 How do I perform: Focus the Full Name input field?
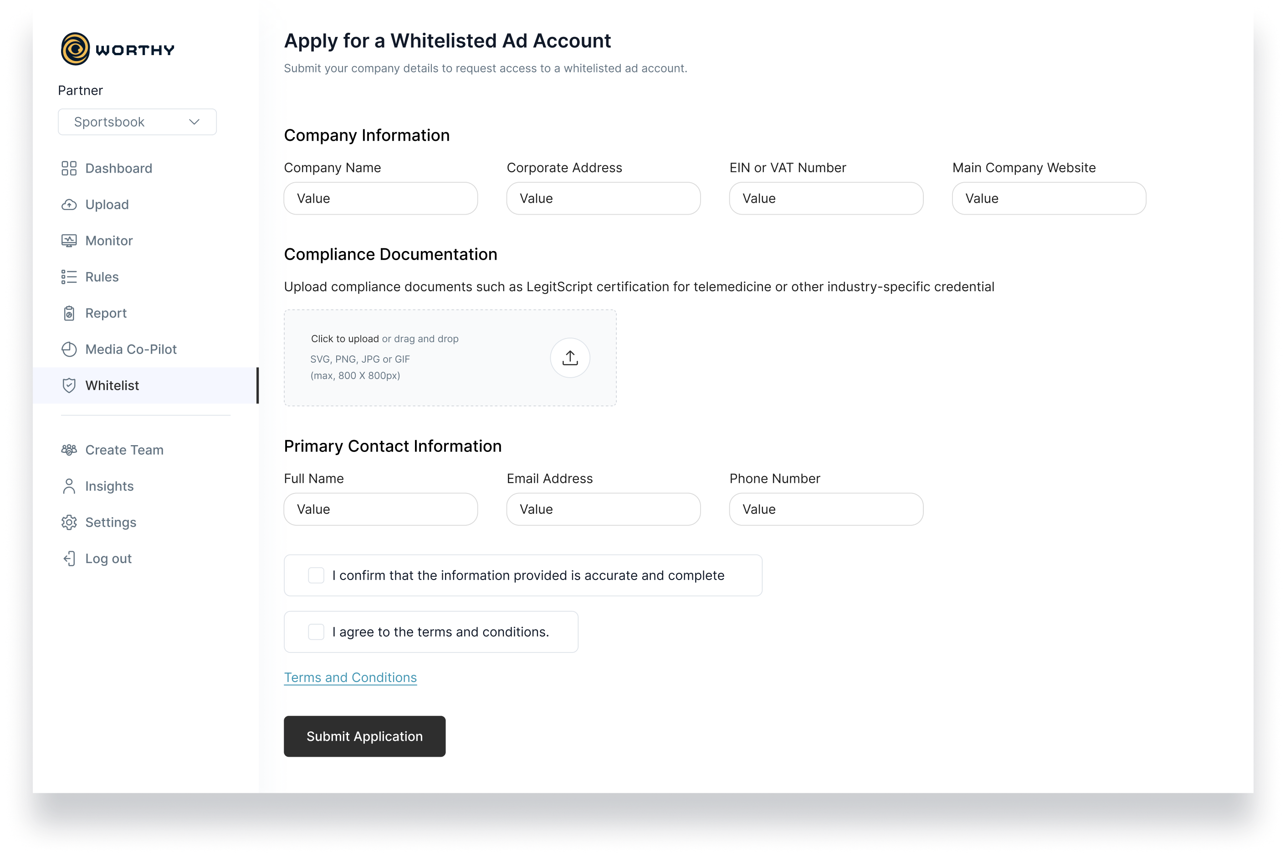tap(381, 509)
